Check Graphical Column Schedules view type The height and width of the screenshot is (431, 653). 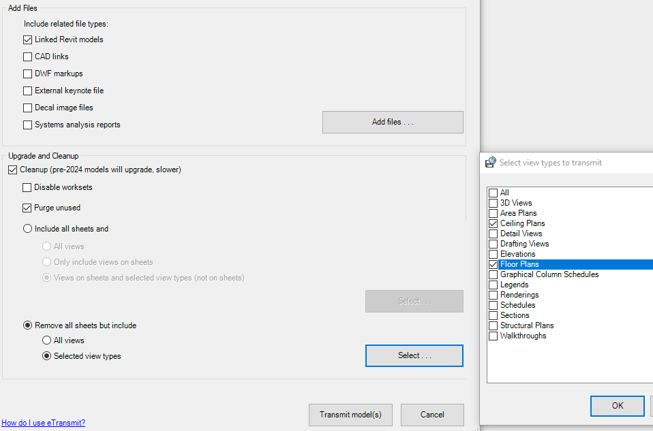(493, 274)
